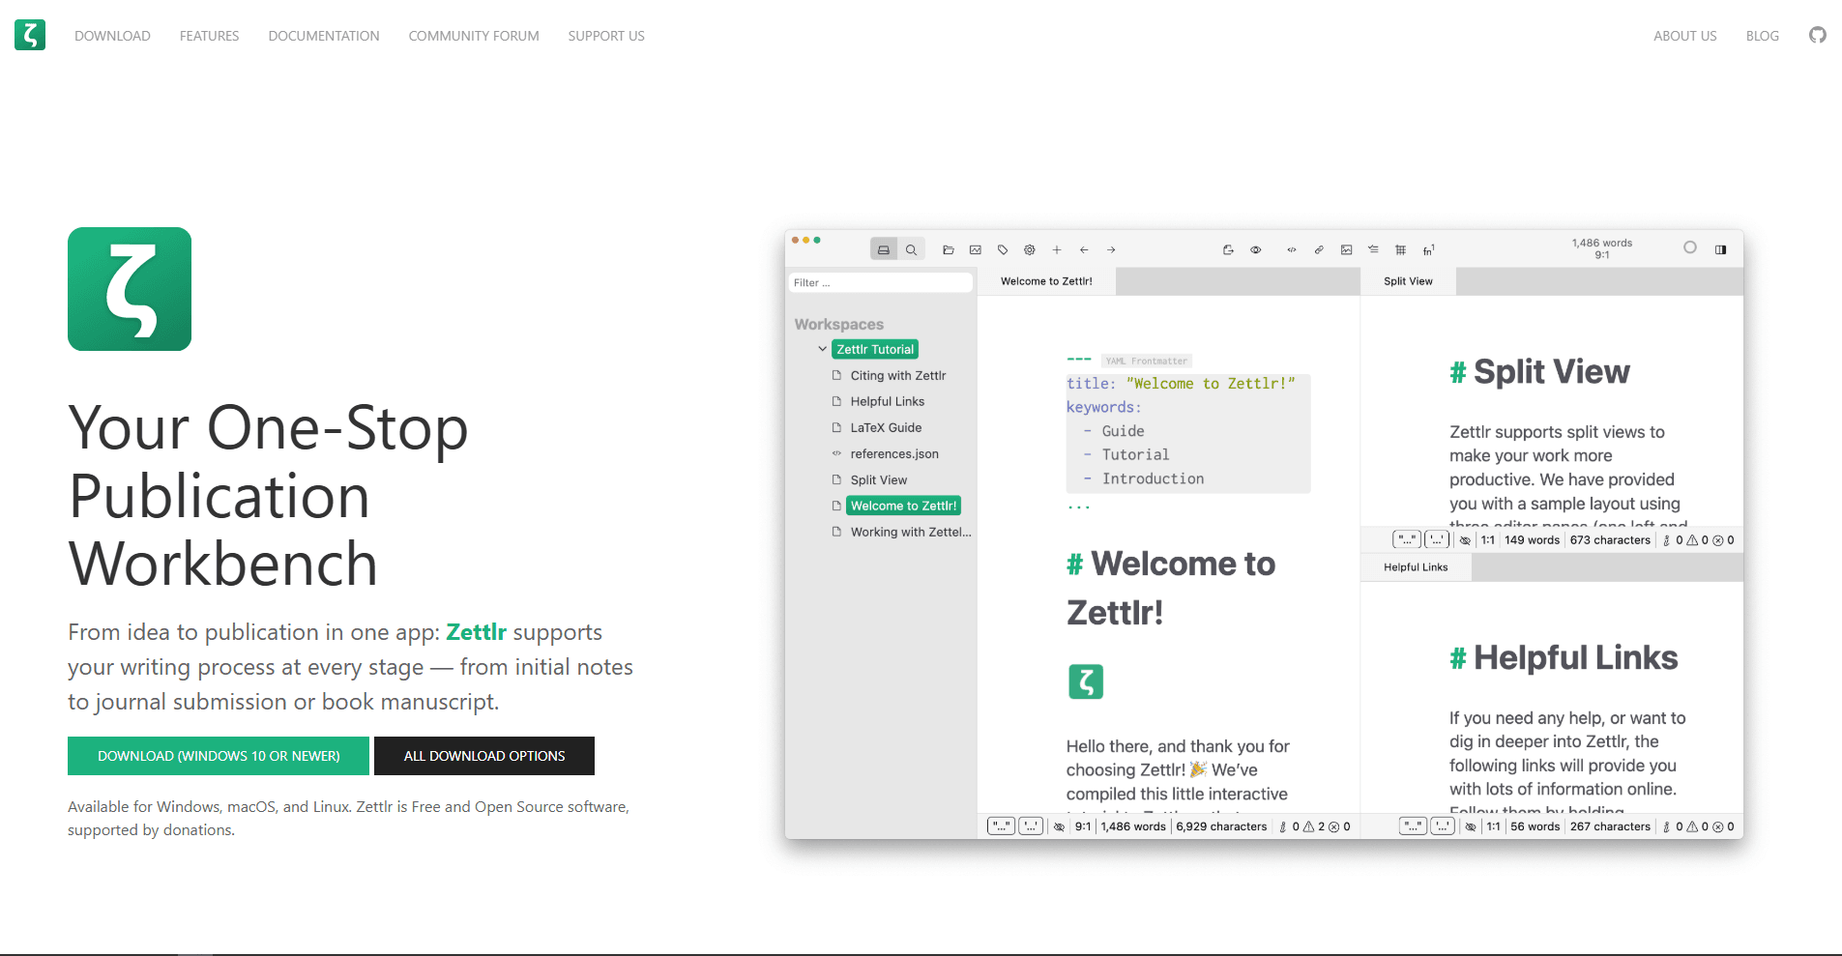Toggle the right sidebar icon
Image resolution: width=1842 pixels, height=956 pixels.
coord(1720,249)
